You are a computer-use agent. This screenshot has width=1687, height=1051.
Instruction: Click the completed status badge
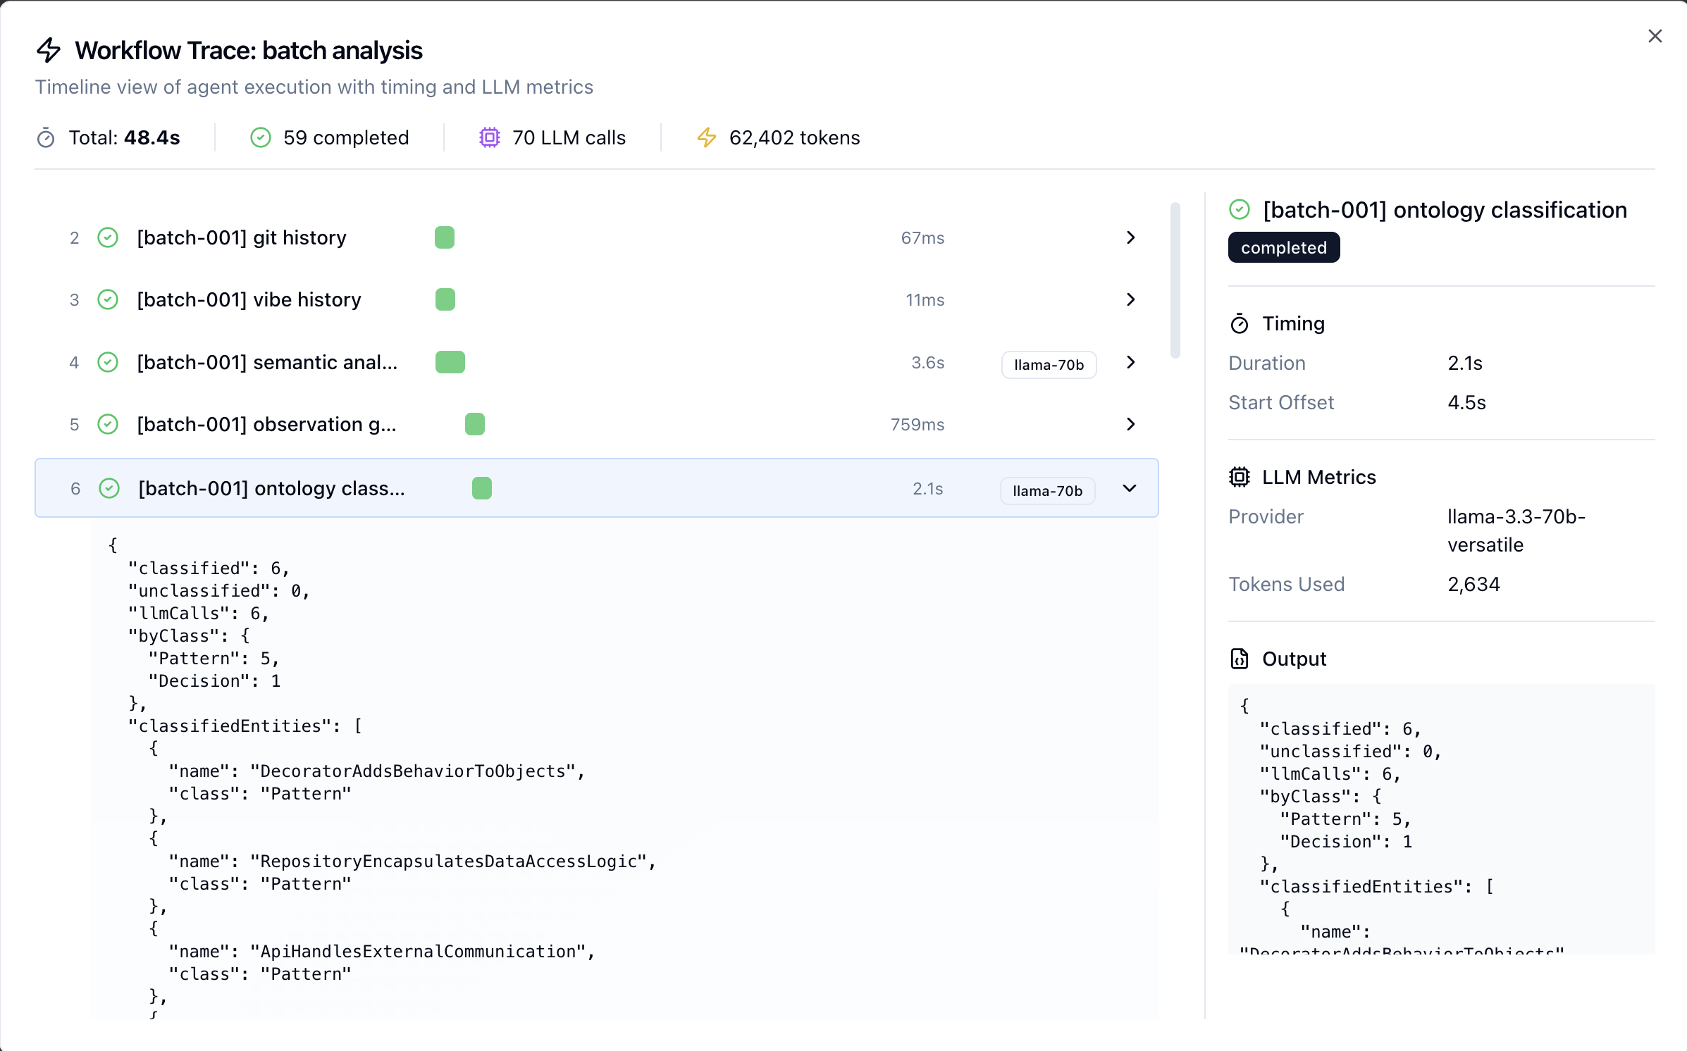pos(1284,248)
